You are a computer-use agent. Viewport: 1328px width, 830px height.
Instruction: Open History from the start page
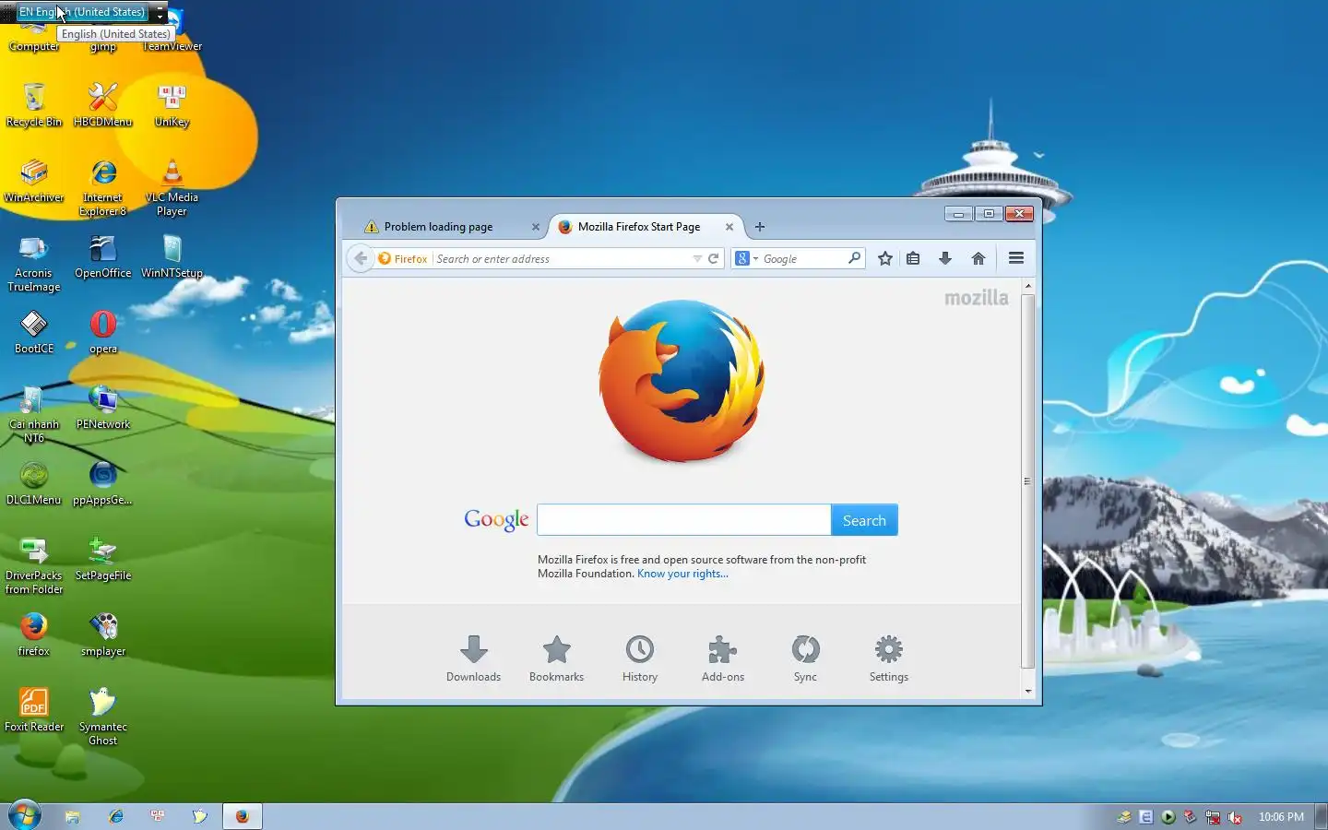(x=639, y=658)
